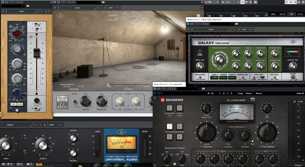The height and width of the screenshot is (167, 305).
Task: Click Solo M in bx_masterdesk
Action: 300,93
